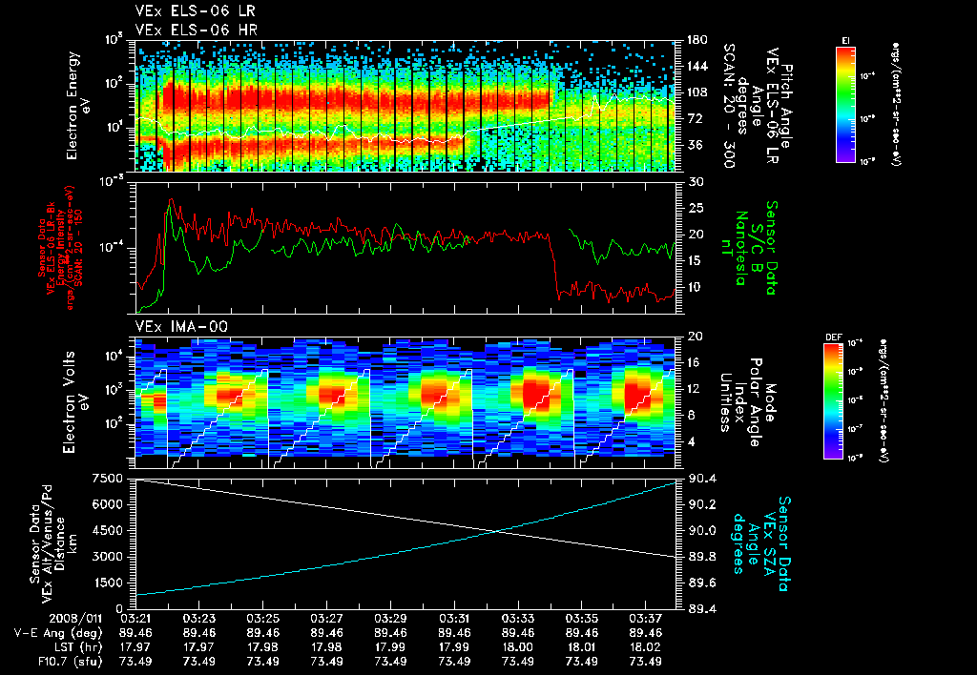Screen dimensions: 977x675
Task: Click the LST value 18.01
Action: coord(582,647)
